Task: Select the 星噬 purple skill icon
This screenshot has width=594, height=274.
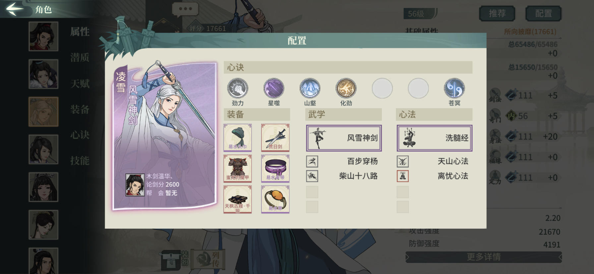Action: [274, 88]
